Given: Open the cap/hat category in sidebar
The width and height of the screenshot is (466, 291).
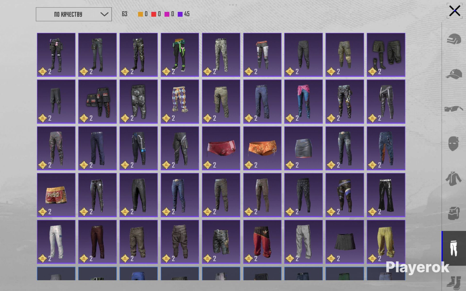Looking at the screenshot, I should 454,74.
